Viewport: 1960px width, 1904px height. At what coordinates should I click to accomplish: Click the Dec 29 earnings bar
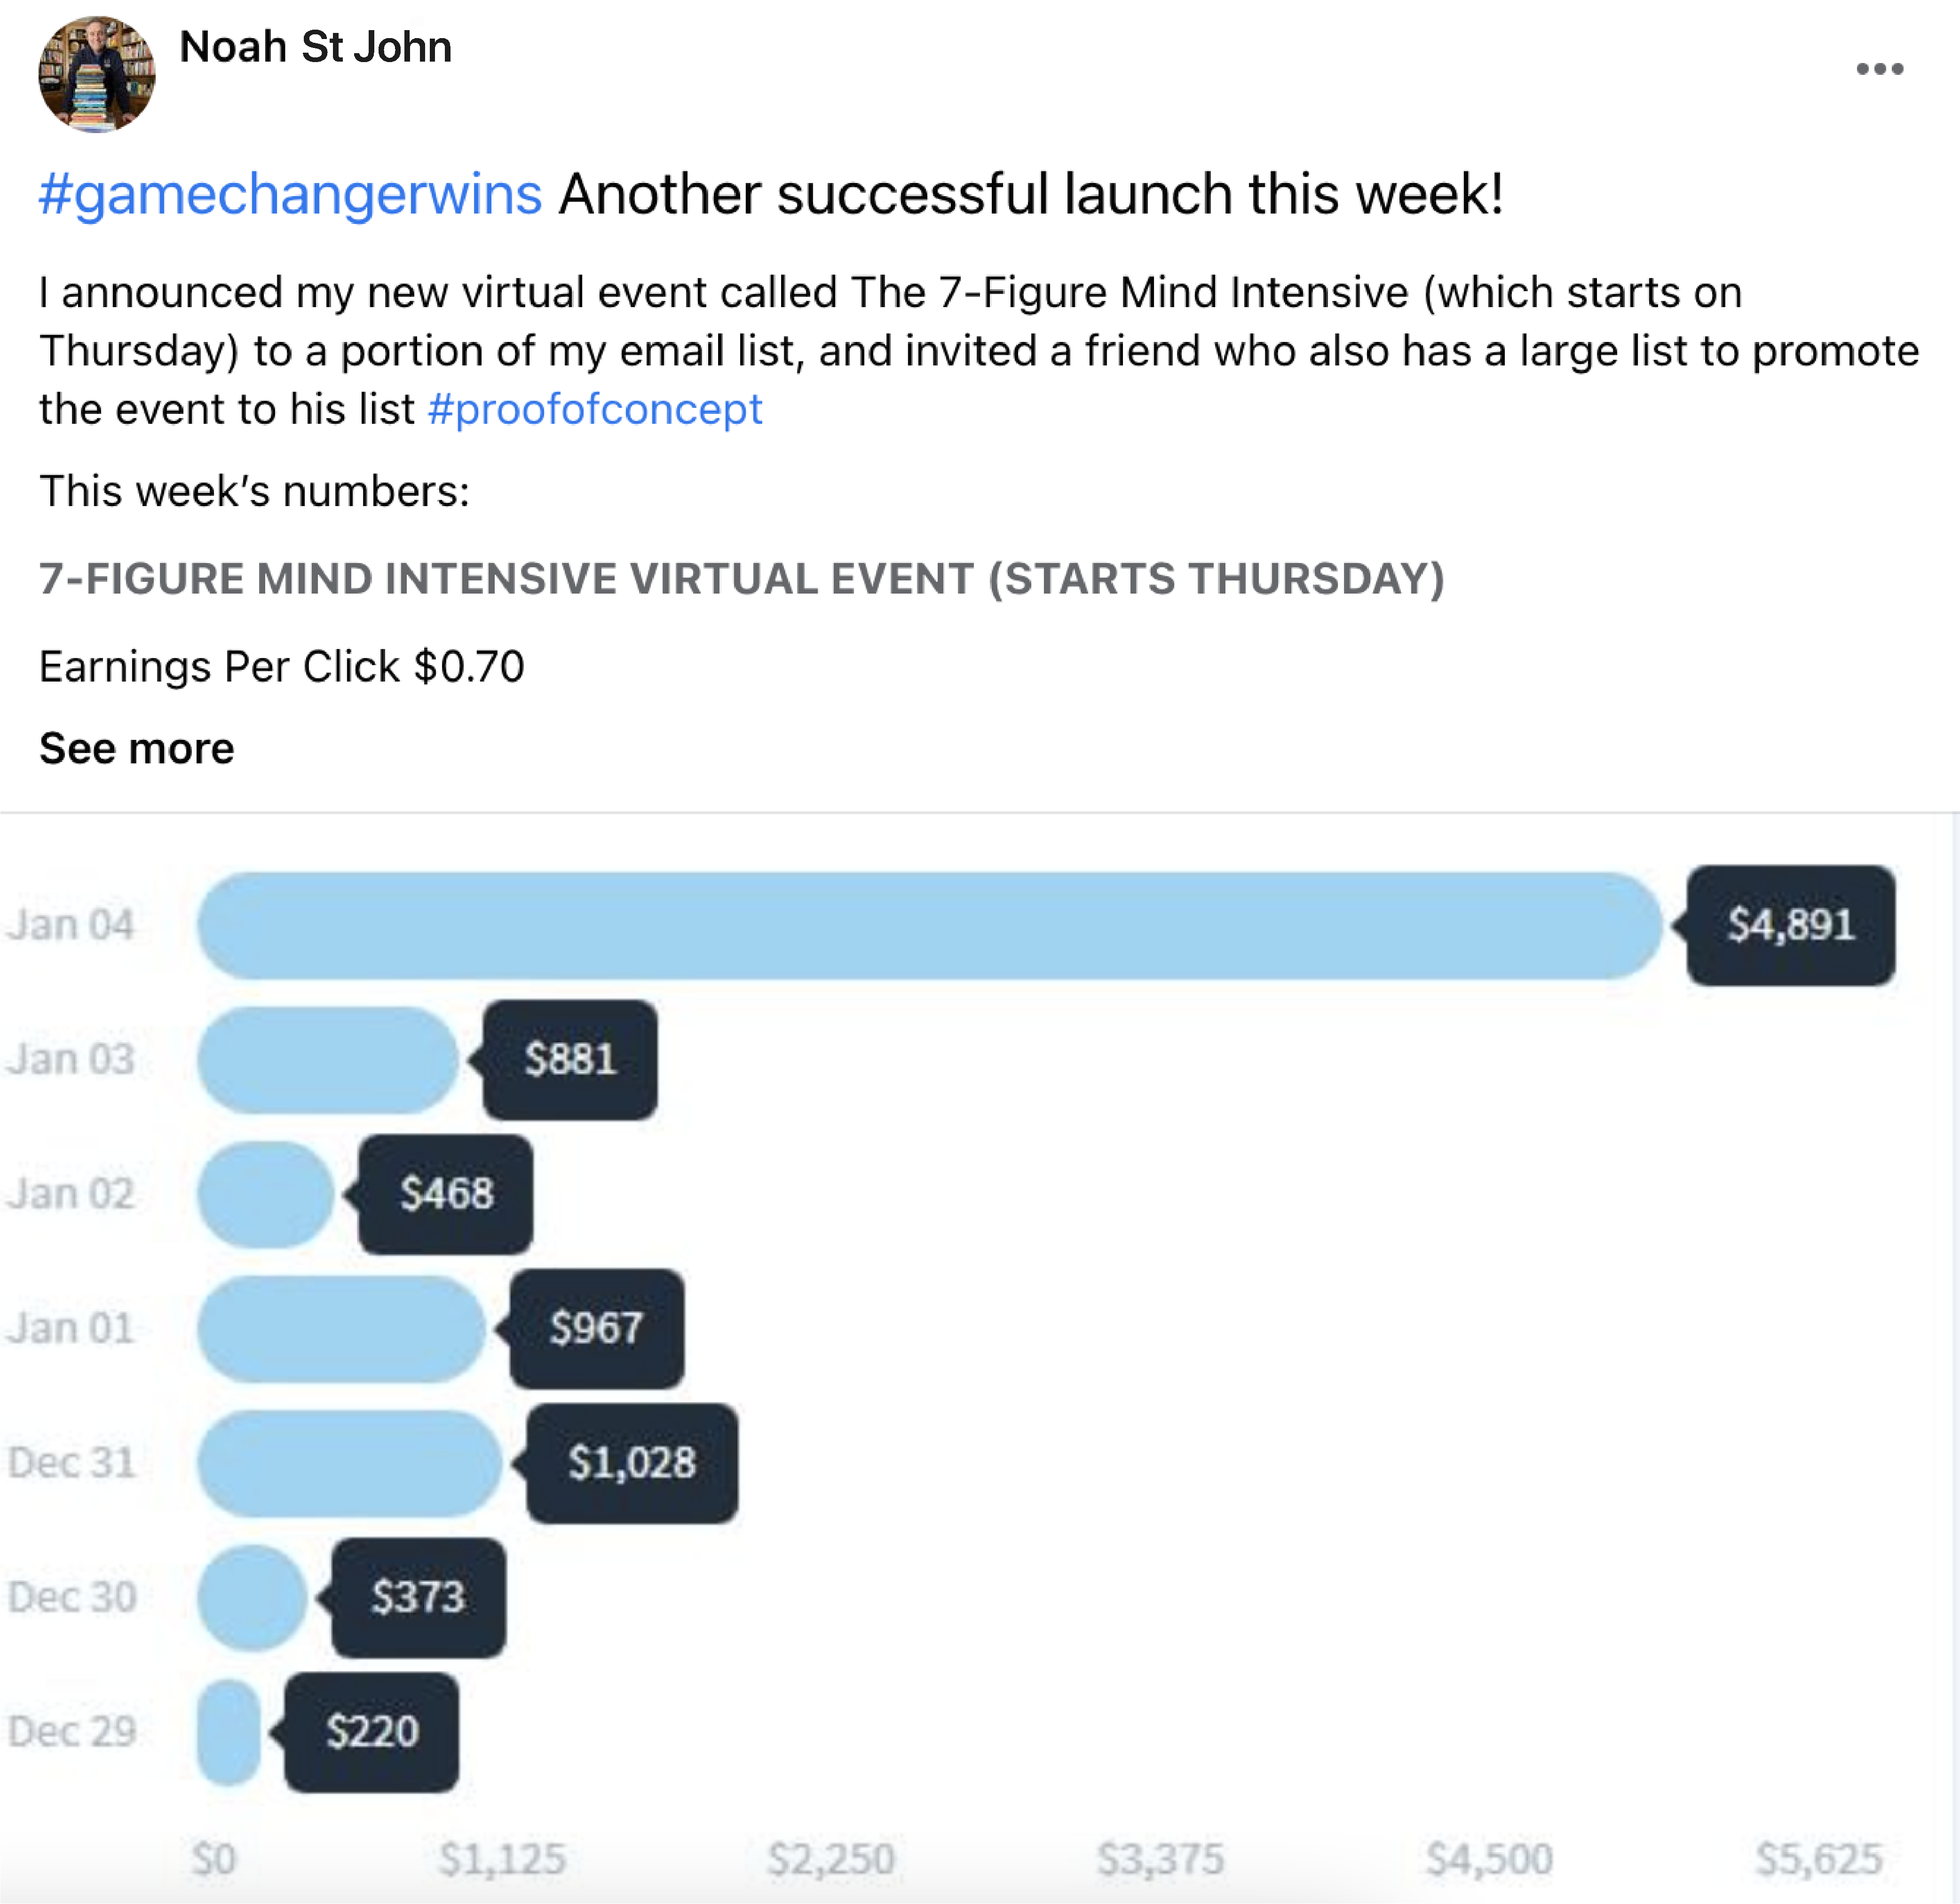[229, 1732]
